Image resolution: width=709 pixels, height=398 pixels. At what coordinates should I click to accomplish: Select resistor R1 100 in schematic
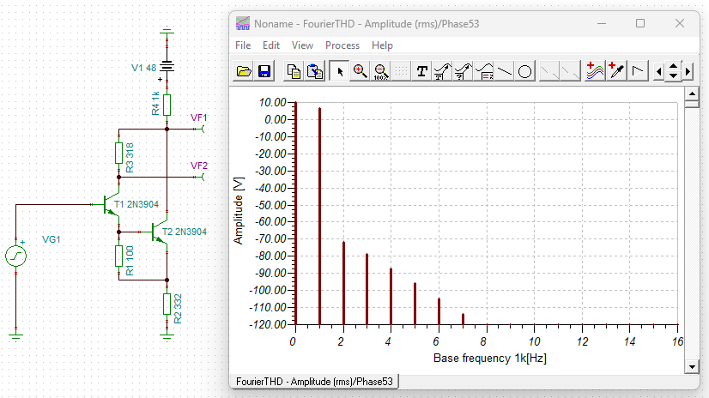[x=119, y=256]
